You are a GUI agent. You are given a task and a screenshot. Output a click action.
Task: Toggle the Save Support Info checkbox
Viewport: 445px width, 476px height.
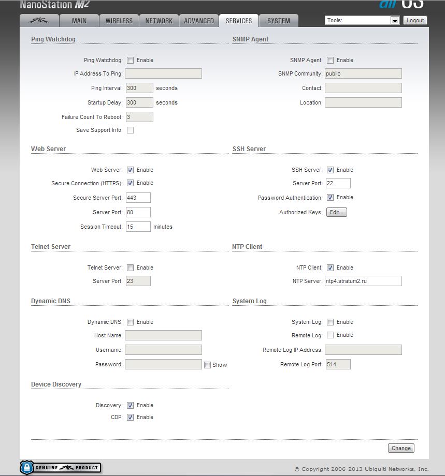(131, 130)
